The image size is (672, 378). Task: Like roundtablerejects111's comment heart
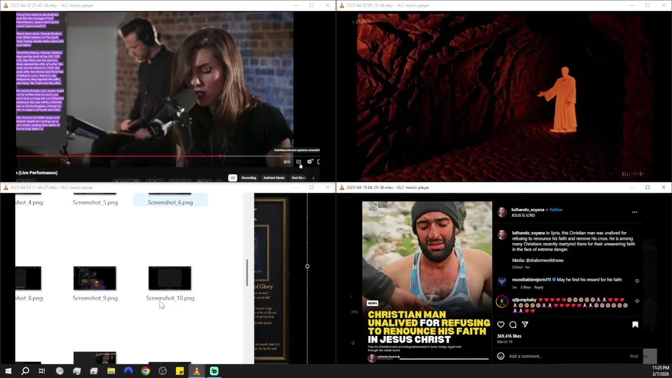637,281
